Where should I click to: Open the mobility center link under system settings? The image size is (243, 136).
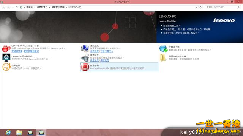click(x=107, y=51)
